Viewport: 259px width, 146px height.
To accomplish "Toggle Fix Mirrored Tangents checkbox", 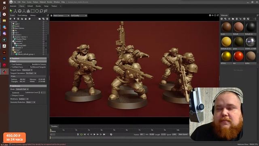I will (29, 67).
